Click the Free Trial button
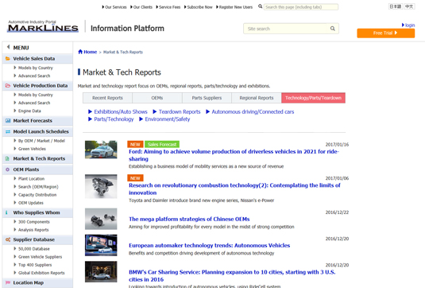The width and height of the screenshot is (425, 288). (x=386, y=33)
